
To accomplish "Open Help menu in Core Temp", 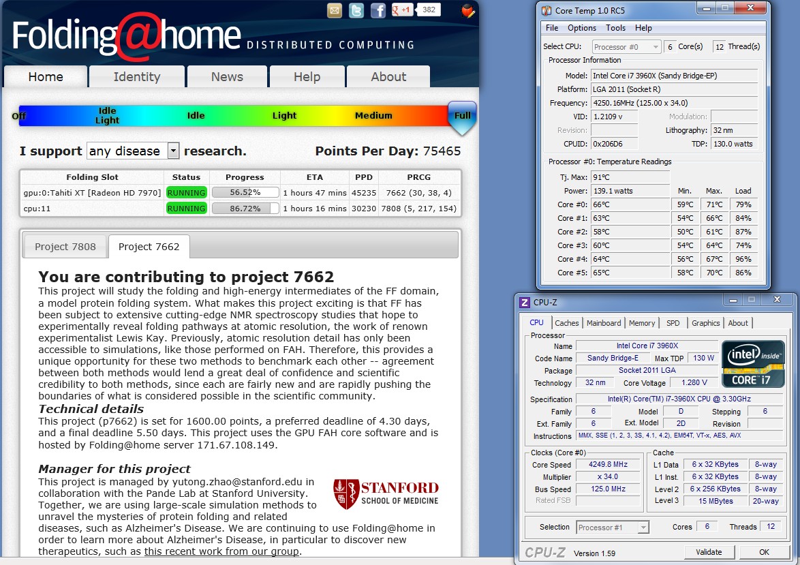I will (x=643, y=28).
